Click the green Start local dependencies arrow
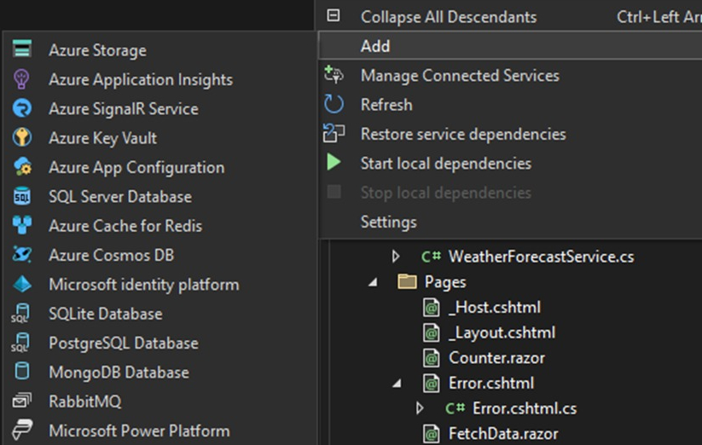 [x=334, y=162]
